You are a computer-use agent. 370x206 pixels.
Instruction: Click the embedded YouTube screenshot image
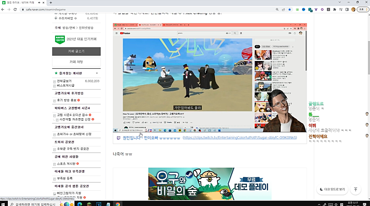click(x=210, y=77)
